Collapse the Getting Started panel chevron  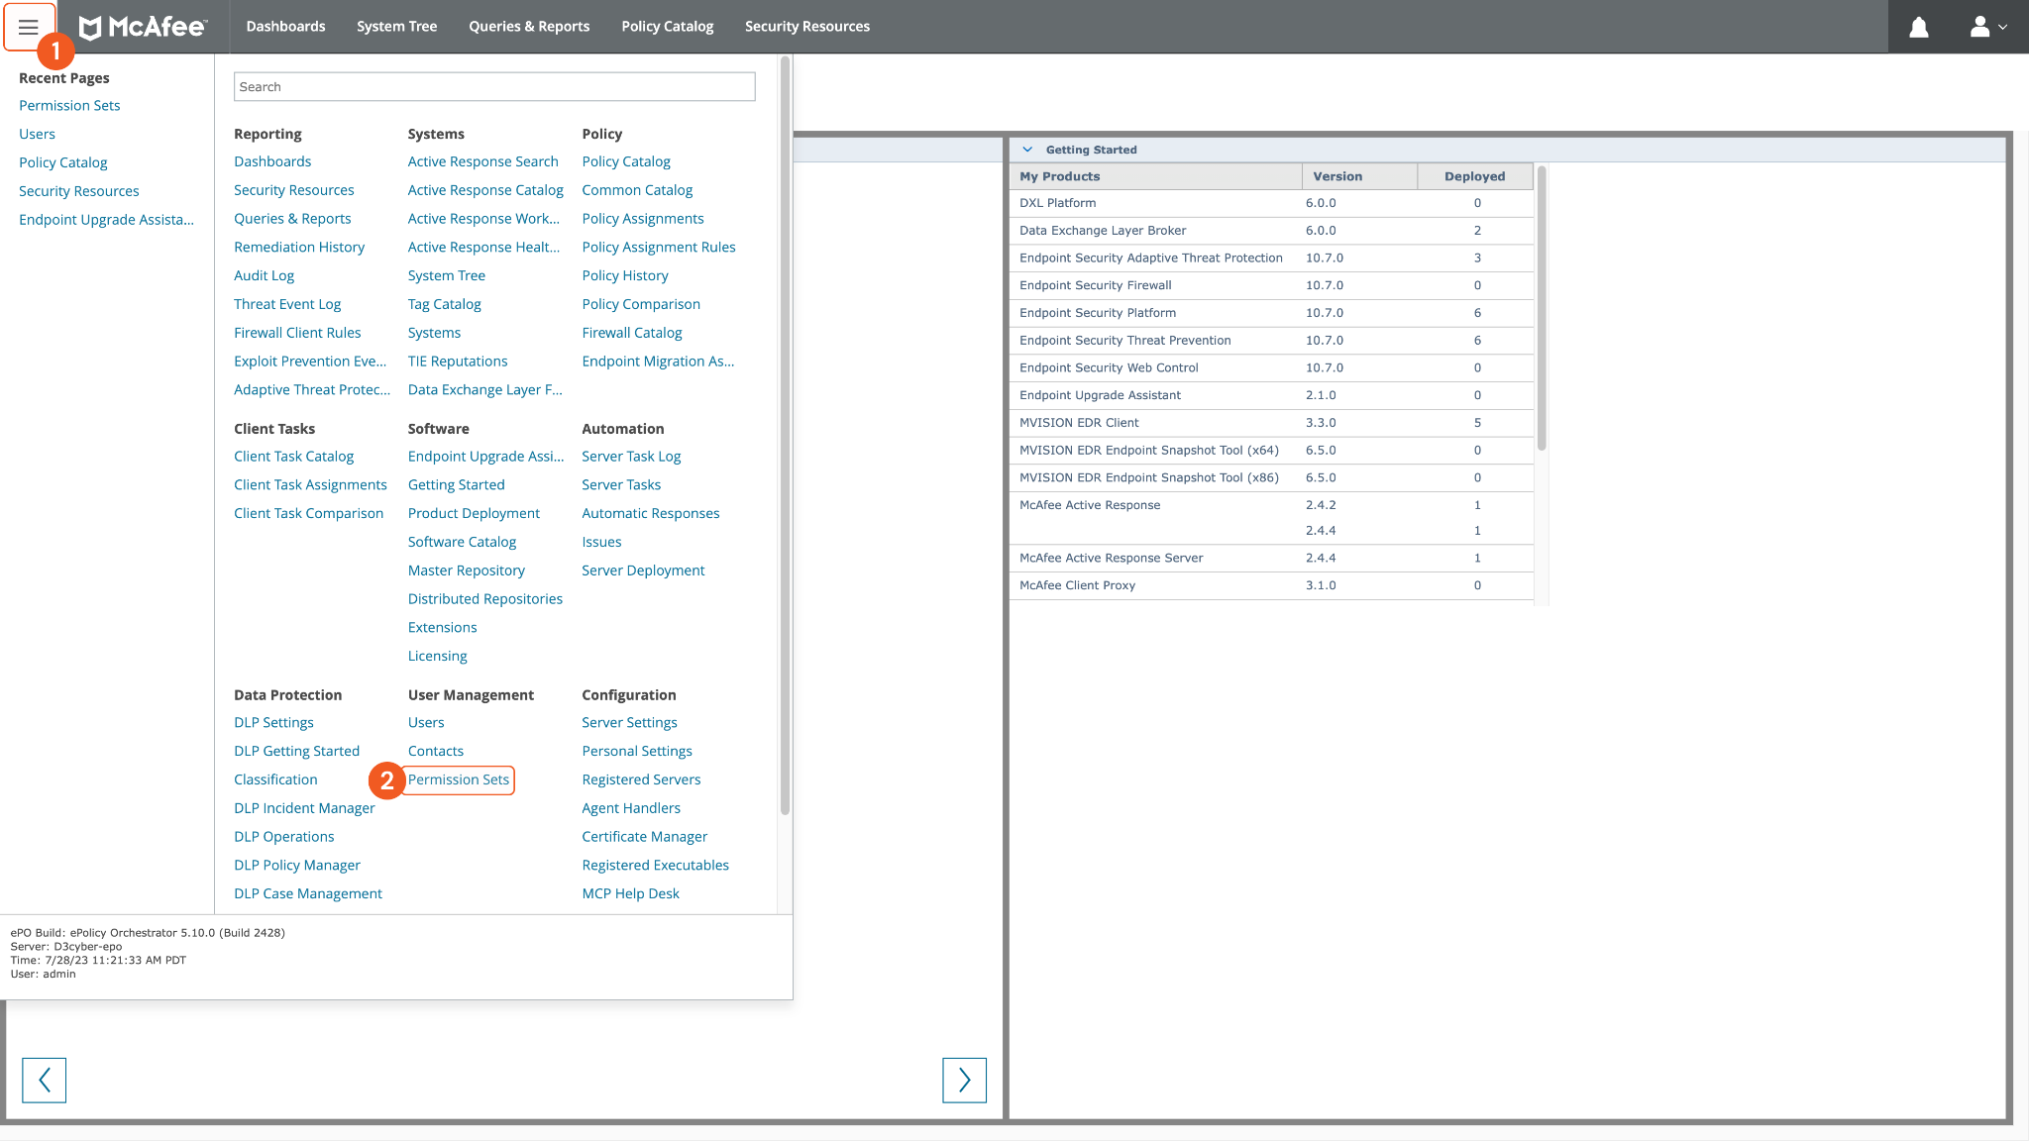coord(1027,150)
